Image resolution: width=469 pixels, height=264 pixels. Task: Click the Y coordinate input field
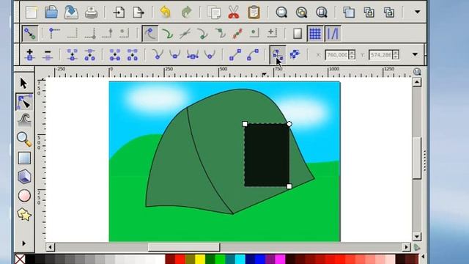click(x=380, y=55)
